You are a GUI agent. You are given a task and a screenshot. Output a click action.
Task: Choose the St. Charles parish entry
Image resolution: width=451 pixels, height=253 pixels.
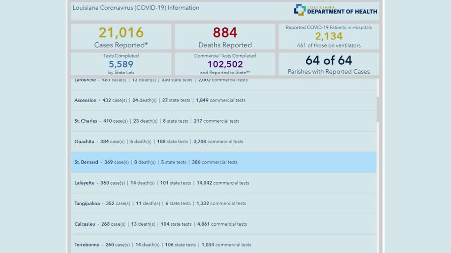tap(224, 121)
